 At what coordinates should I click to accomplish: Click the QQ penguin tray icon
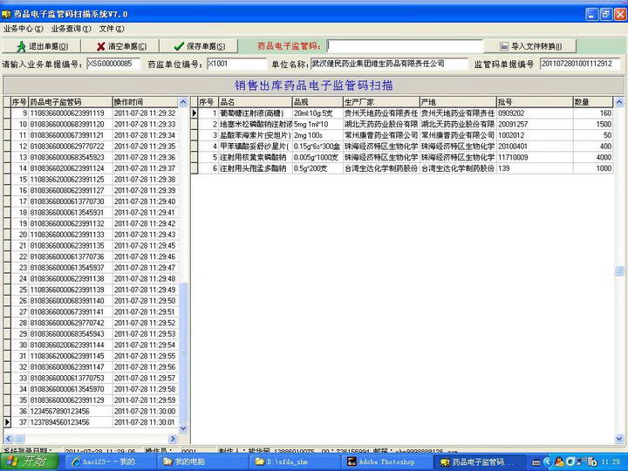tap(559, 462)
